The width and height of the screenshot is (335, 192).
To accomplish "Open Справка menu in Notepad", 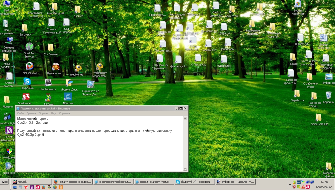I will point(64,113).
